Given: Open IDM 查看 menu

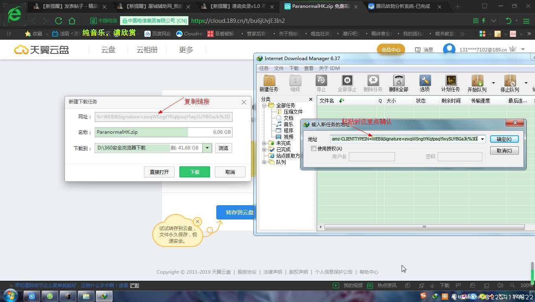Looking at the screenshot, I should pos(309,68).
